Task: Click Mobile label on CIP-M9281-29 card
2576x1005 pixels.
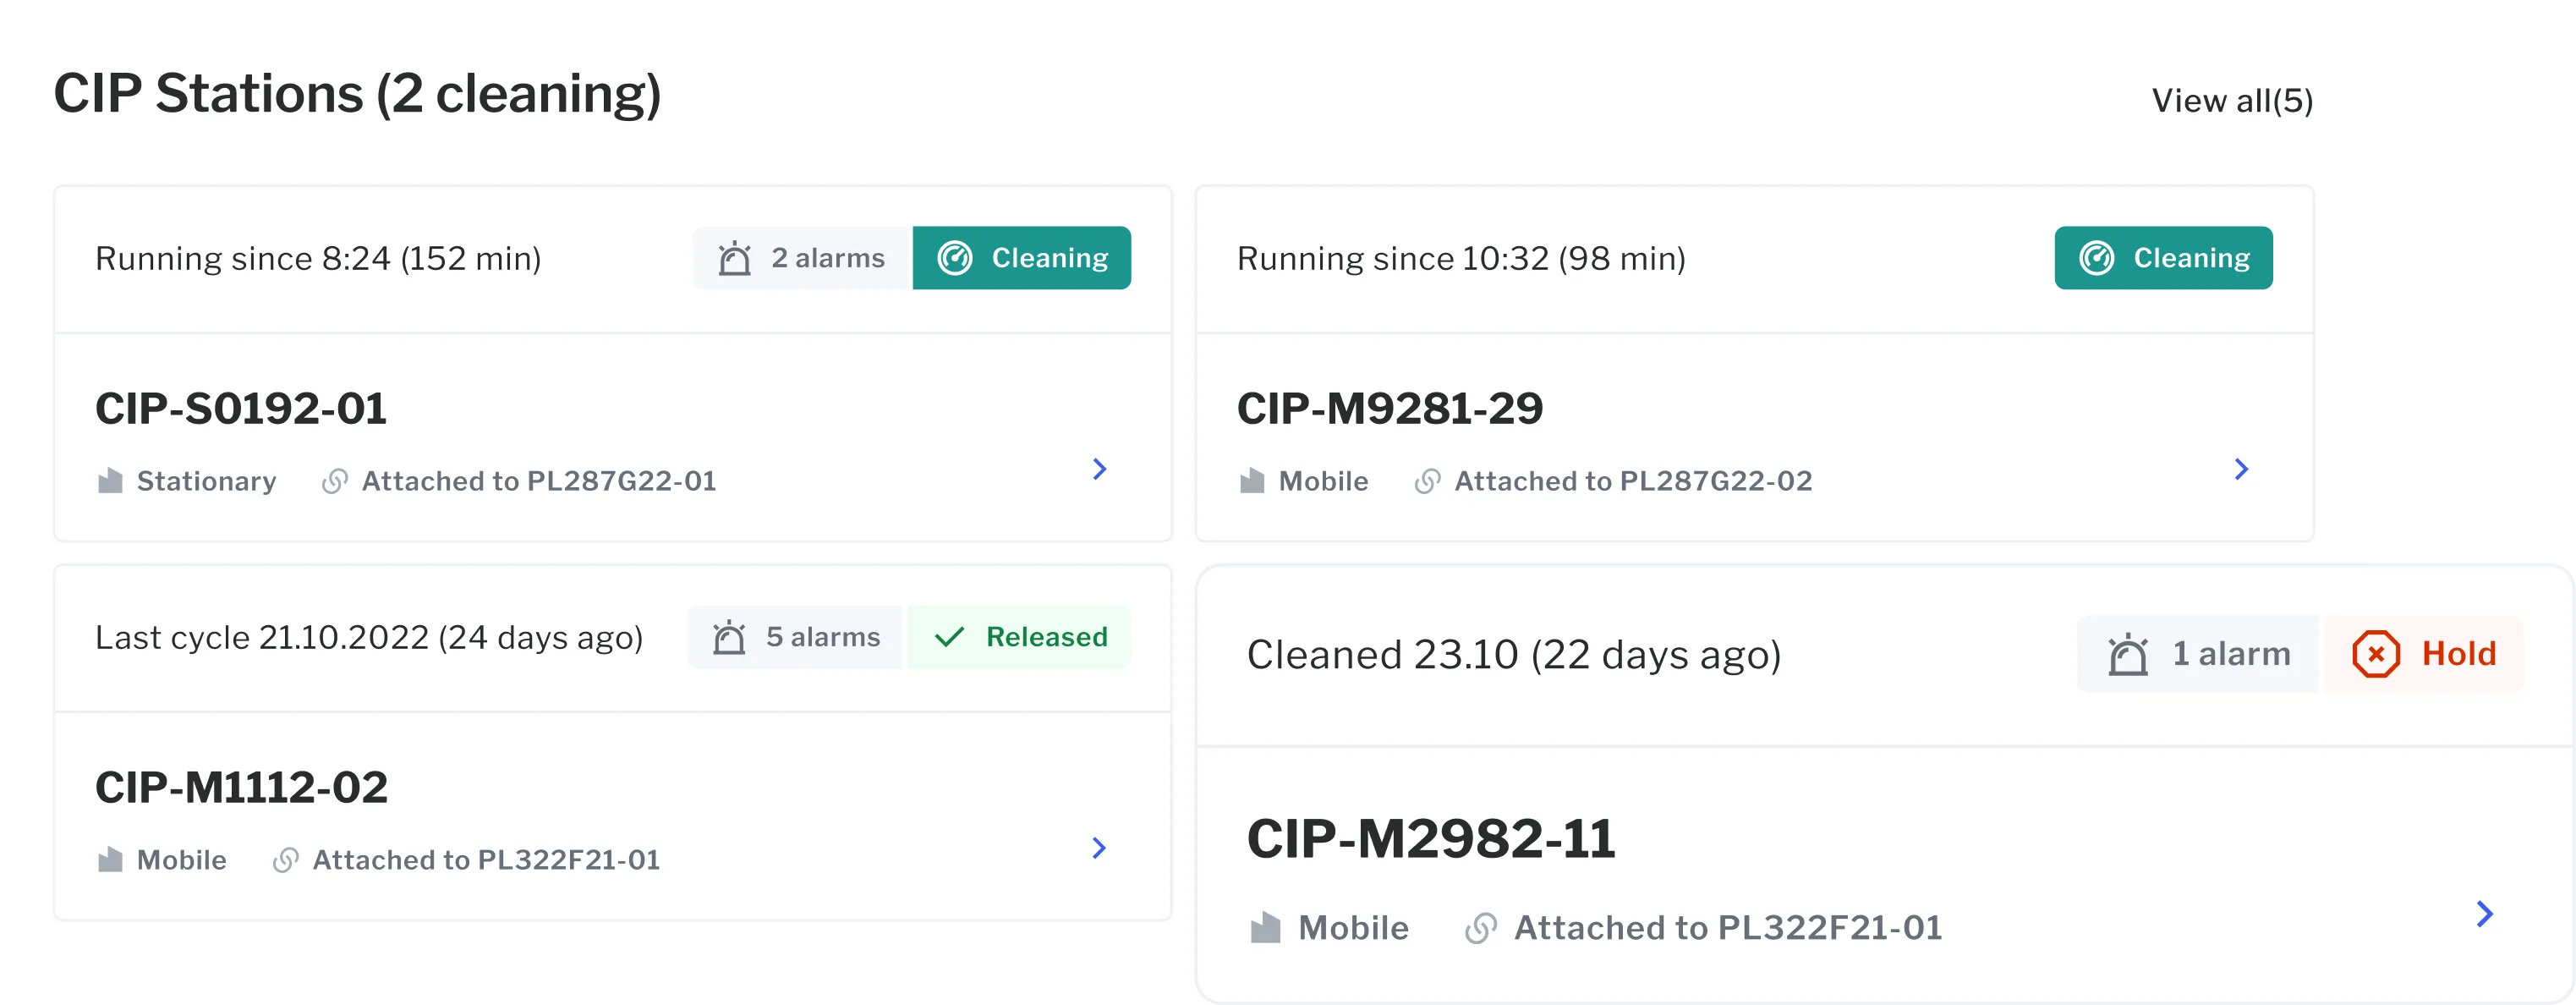Action: (x=1323, y=481)
